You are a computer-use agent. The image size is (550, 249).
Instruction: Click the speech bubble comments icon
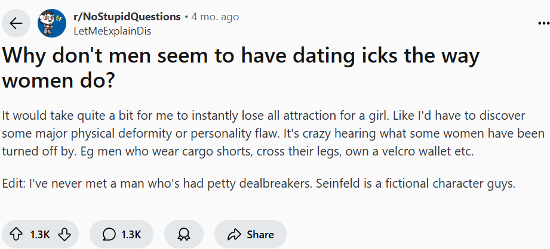(109, 234)
